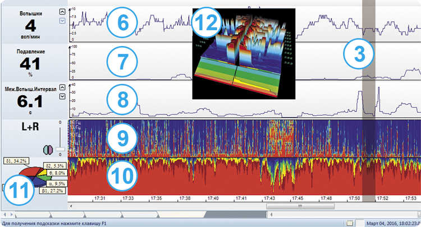Image resolution: width=421 pixels, height=227 pixels.
Task: Click the inter-burst interval value 6.1
Action: 30,101
